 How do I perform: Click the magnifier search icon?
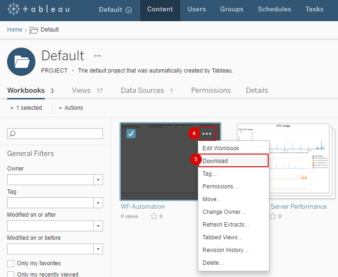pos(12,134)
